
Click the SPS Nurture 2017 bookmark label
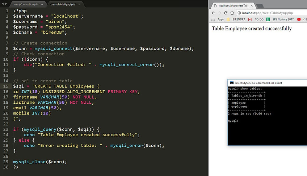pyautogui.click(x=283, y=20)
